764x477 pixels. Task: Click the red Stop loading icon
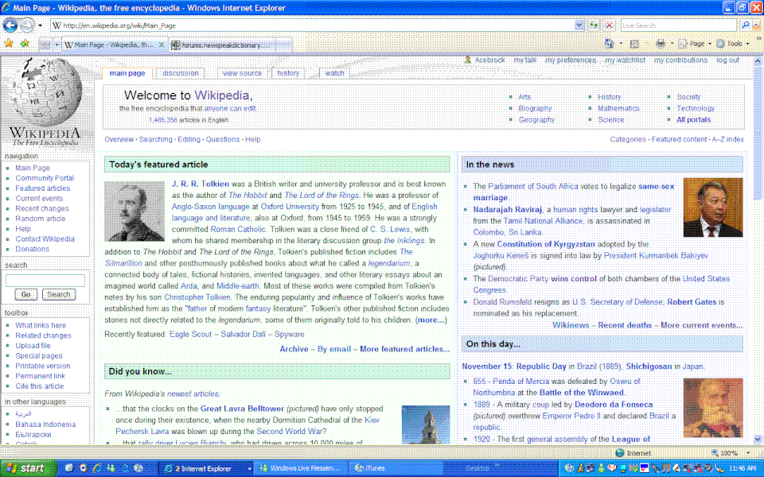(x=609, y=25)
